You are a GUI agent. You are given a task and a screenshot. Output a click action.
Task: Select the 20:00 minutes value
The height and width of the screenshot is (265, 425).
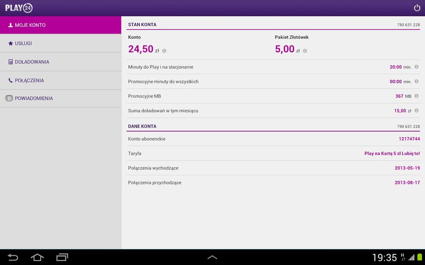[396, 67]
